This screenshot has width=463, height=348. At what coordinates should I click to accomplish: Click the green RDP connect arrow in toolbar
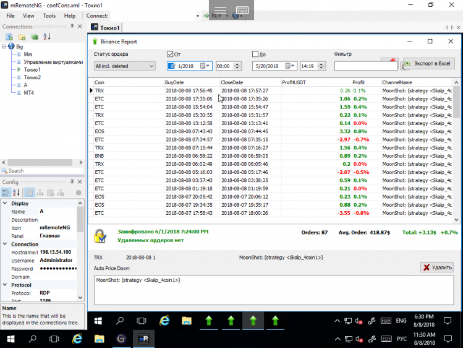point(206,15)
